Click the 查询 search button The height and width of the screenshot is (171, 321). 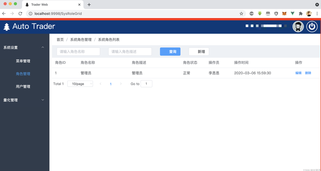point(170,52)
